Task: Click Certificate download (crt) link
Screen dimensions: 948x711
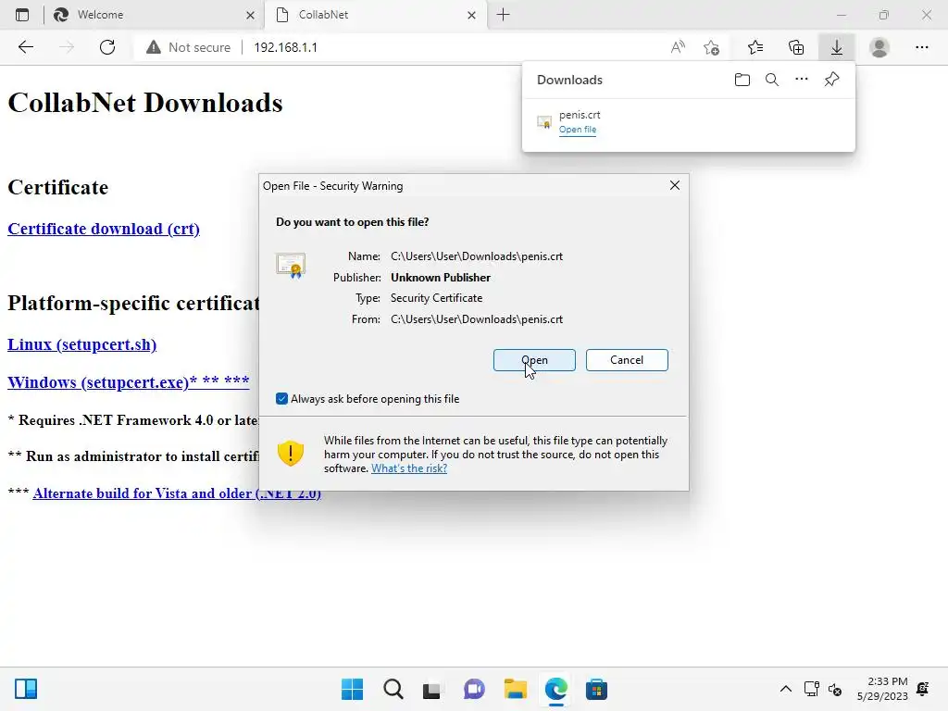Action: point(104,230)
